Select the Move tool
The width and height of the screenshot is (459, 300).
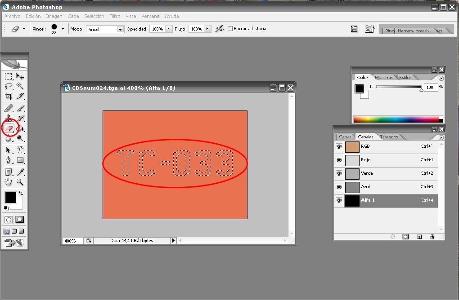pyautogui.click(x=20, y=76)
